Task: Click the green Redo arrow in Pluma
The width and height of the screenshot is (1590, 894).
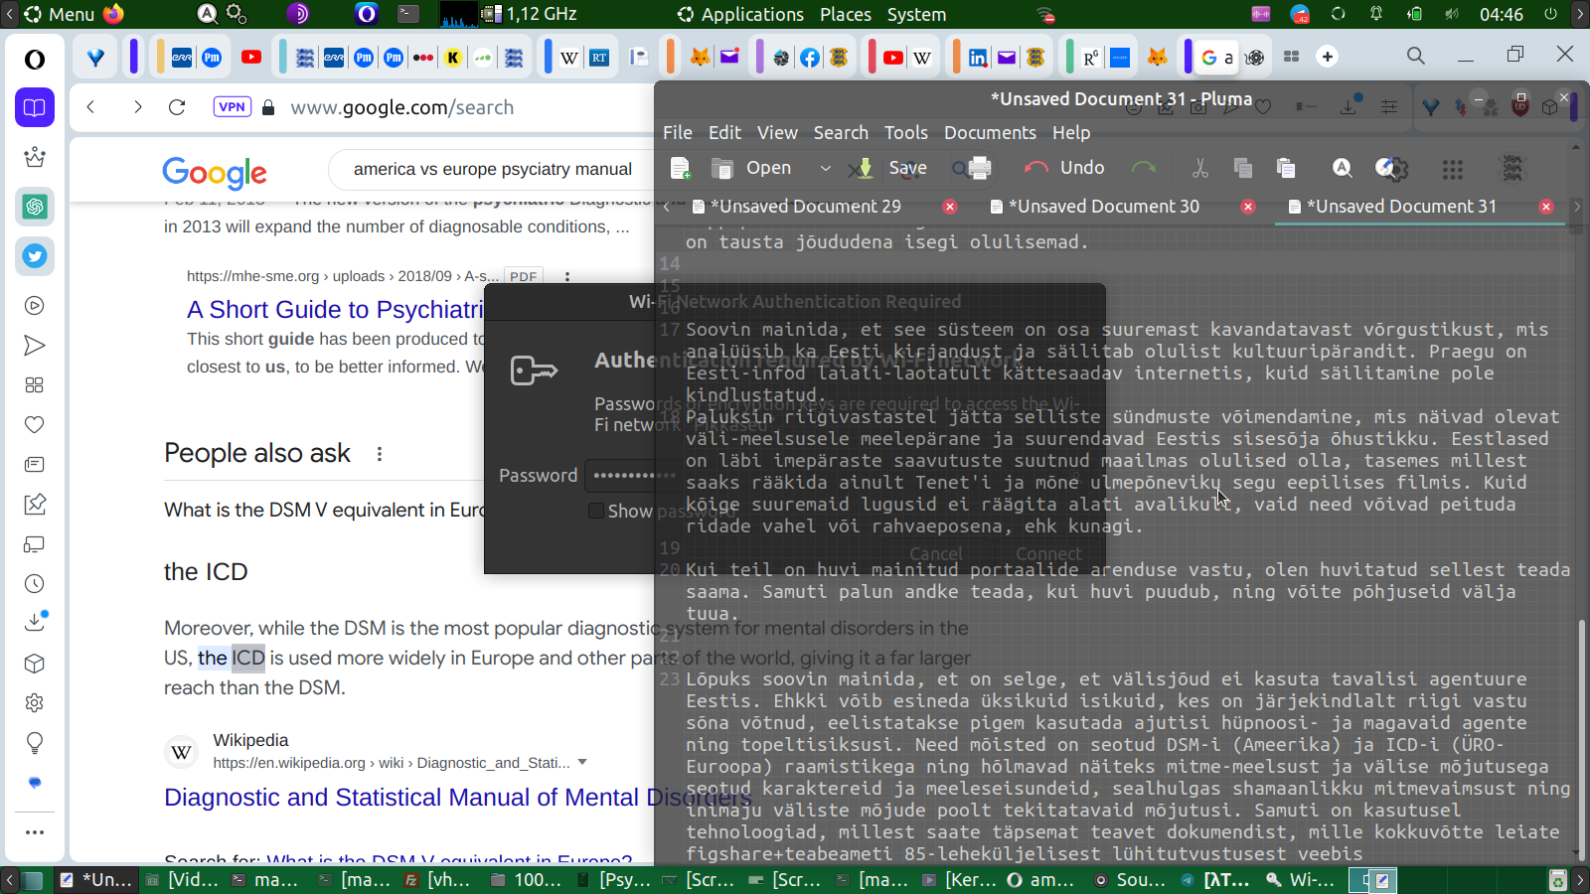Action: click(1144, 169)
